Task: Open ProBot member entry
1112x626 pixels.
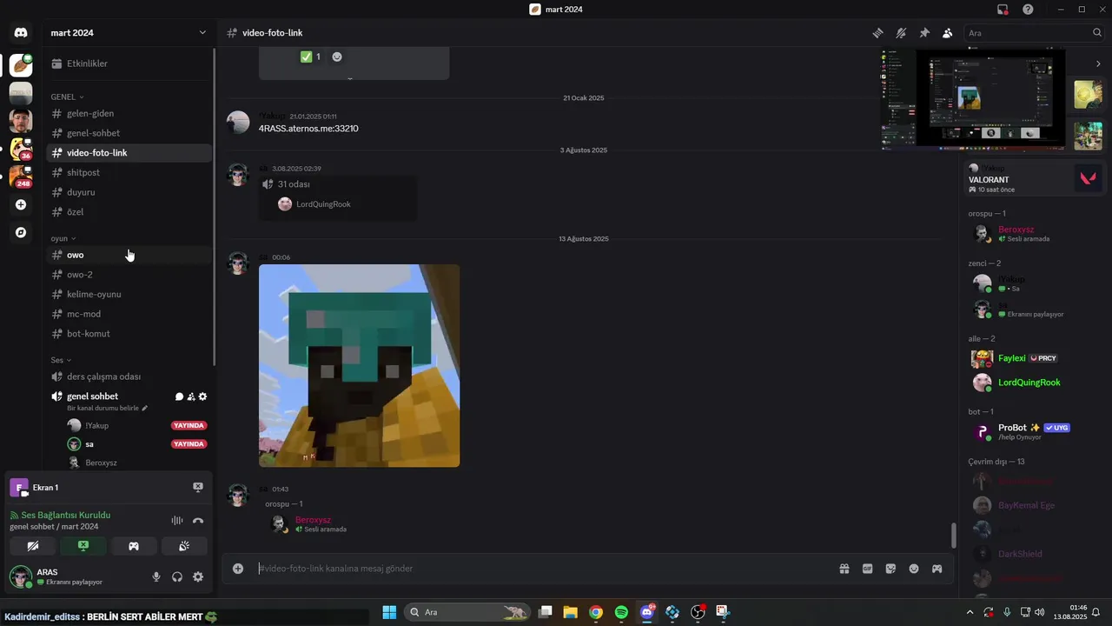Action: tap(1035, 431)
